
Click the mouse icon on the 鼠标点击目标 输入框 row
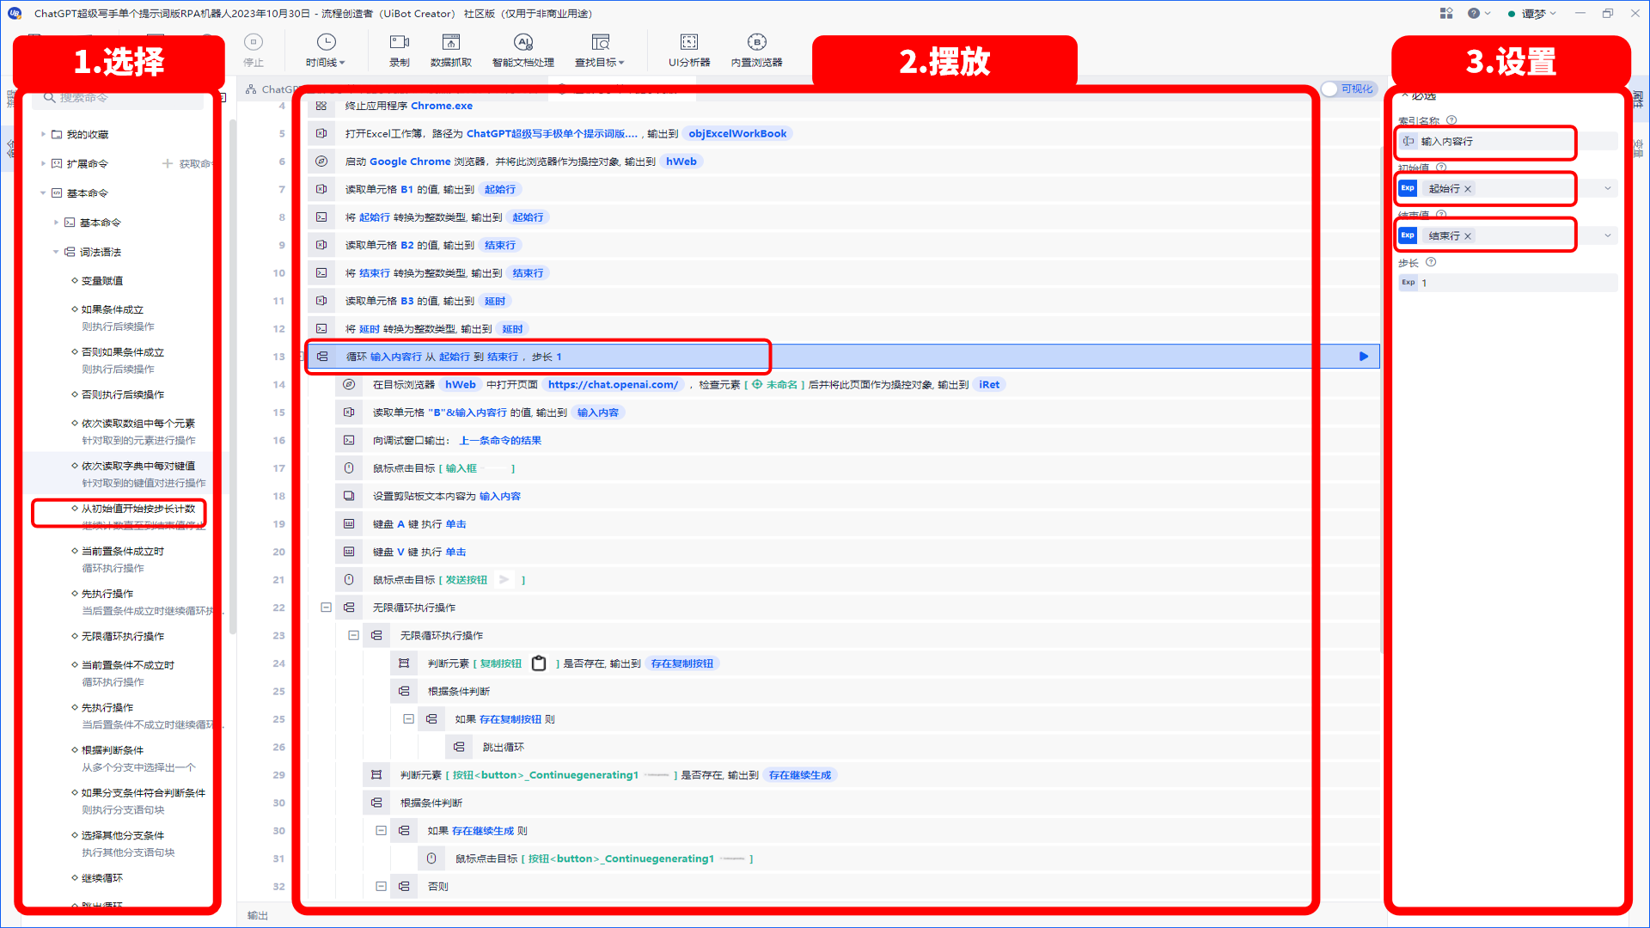(x=349, y=468)
